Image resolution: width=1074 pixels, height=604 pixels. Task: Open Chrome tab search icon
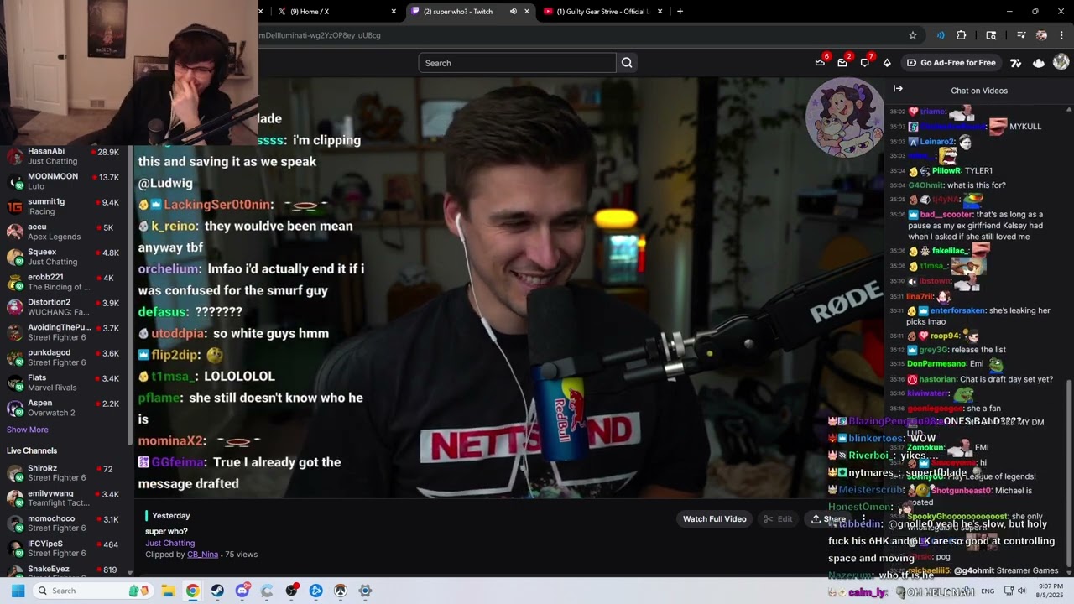click(991, 35)
